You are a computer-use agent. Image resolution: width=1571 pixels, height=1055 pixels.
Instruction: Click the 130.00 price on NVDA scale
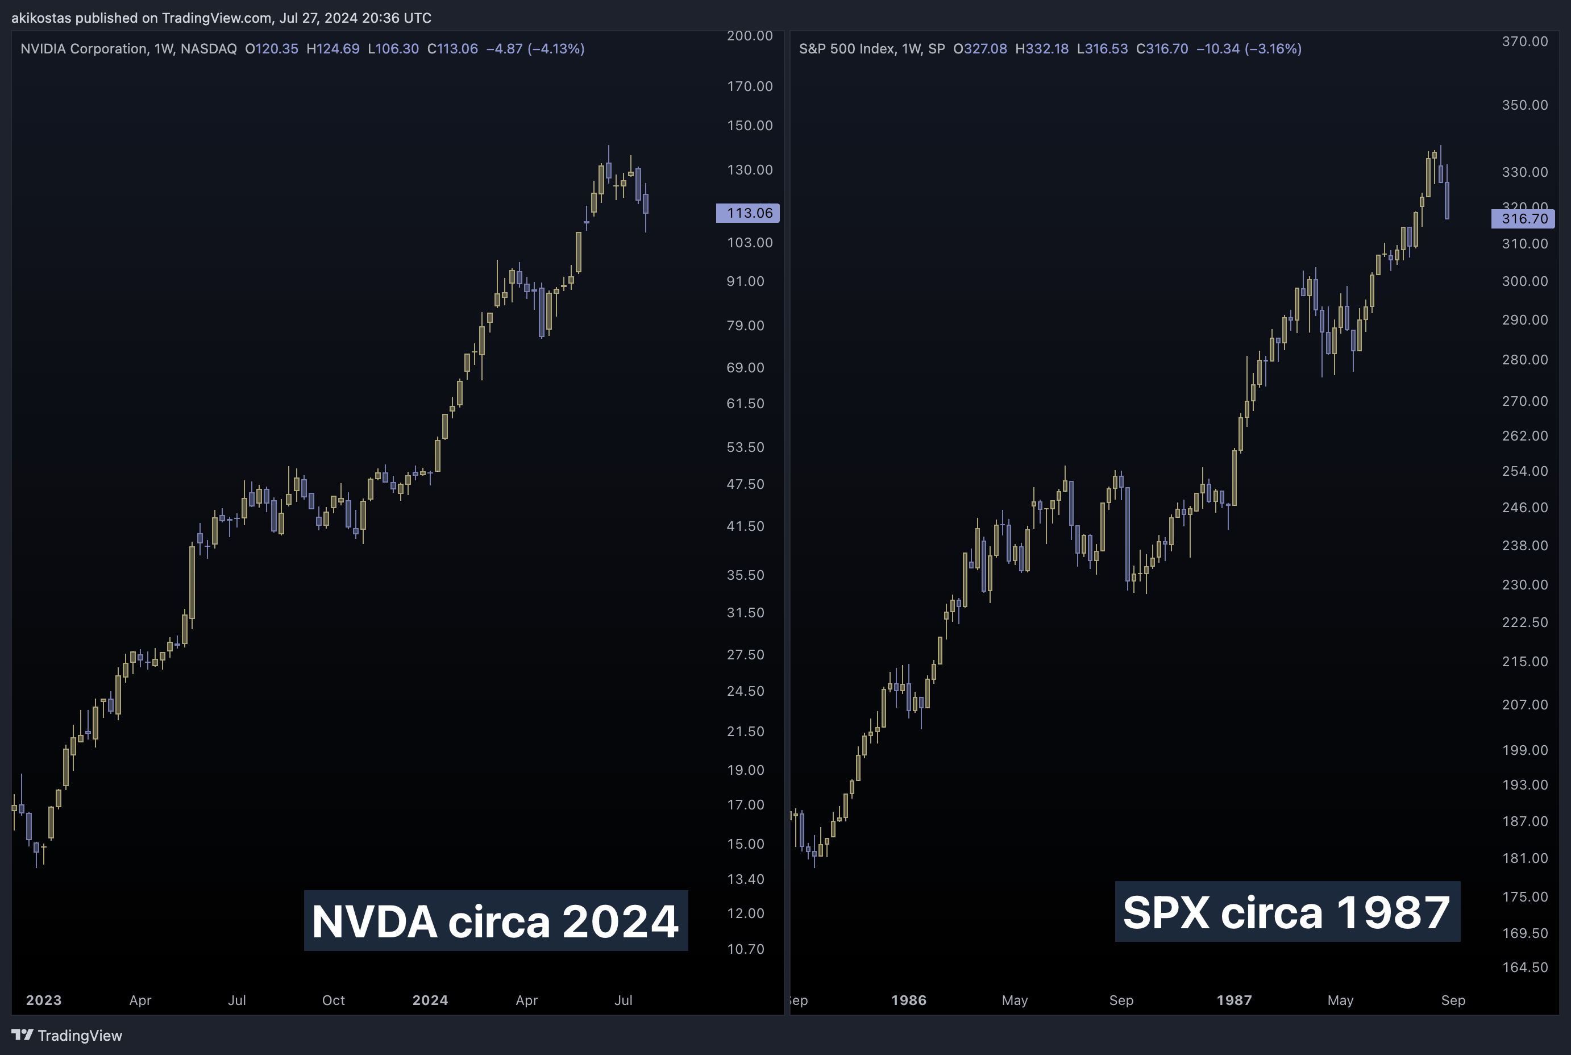pos(750,169)
